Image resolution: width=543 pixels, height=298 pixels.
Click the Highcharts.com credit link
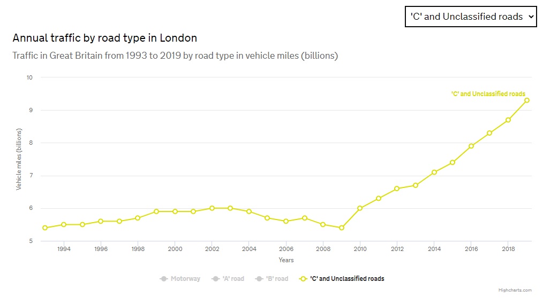[x=515, y=290]
